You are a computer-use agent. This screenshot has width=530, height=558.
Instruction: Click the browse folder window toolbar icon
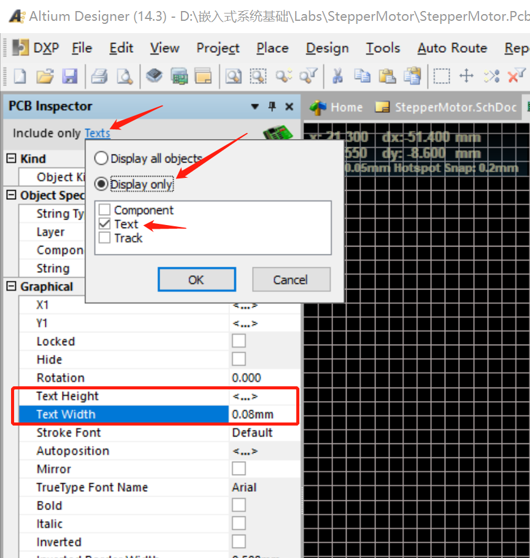[203, 76]
